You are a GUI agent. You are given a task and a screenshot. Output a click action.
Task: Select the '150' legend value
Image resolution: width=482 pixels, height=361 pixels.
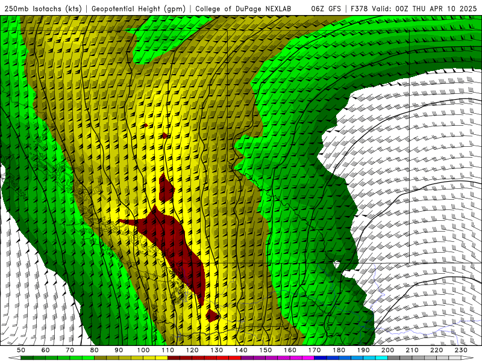[x=265, y=350]
